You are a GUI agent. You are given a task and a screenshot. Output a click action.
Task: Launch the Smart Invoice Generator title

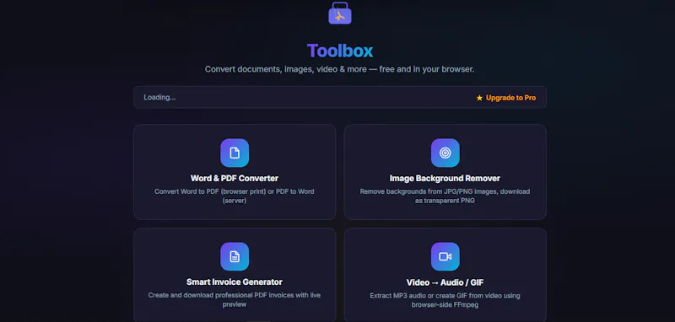point(235,282)
